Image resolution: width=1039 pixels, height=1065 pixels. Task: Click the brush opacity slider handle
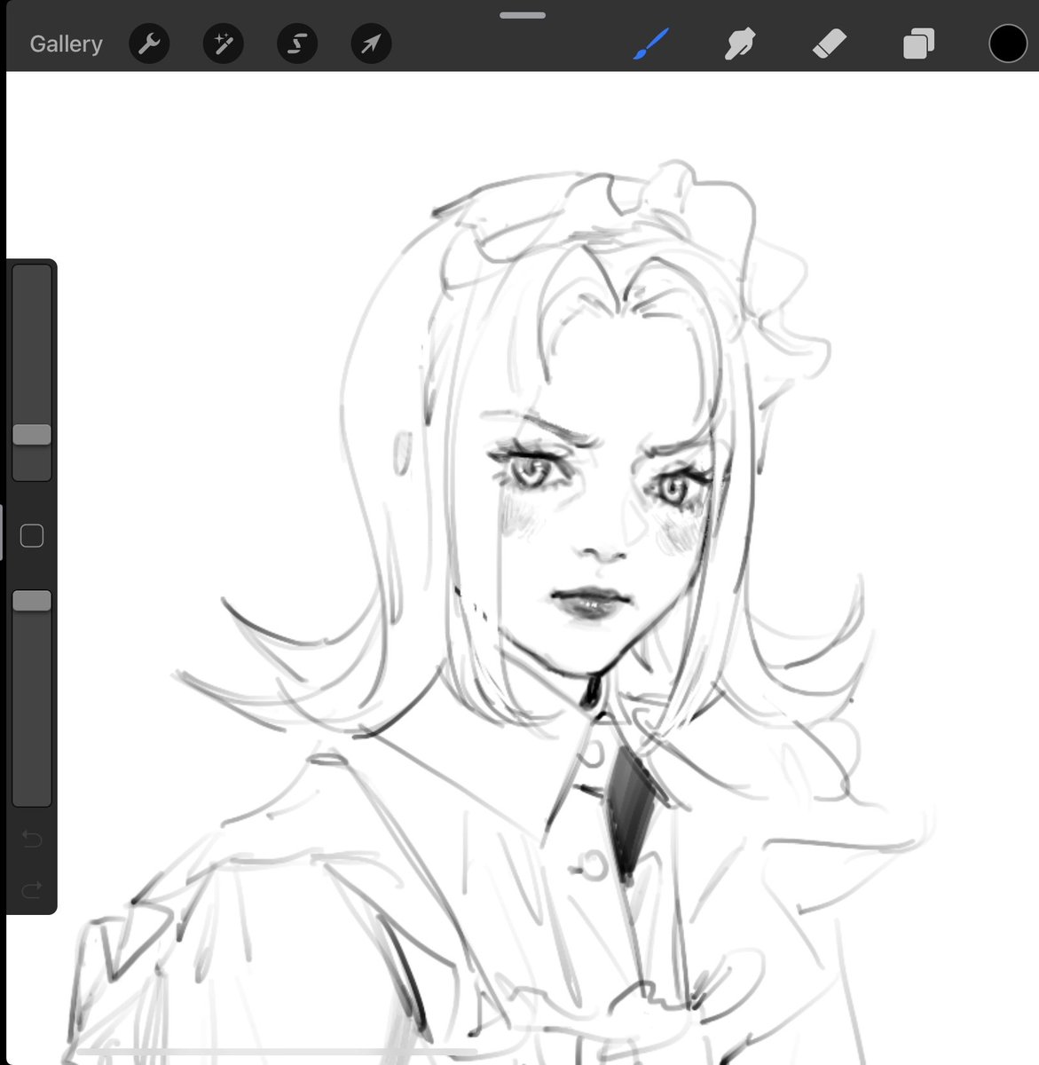pyautogui.click(x=32, y=601)
